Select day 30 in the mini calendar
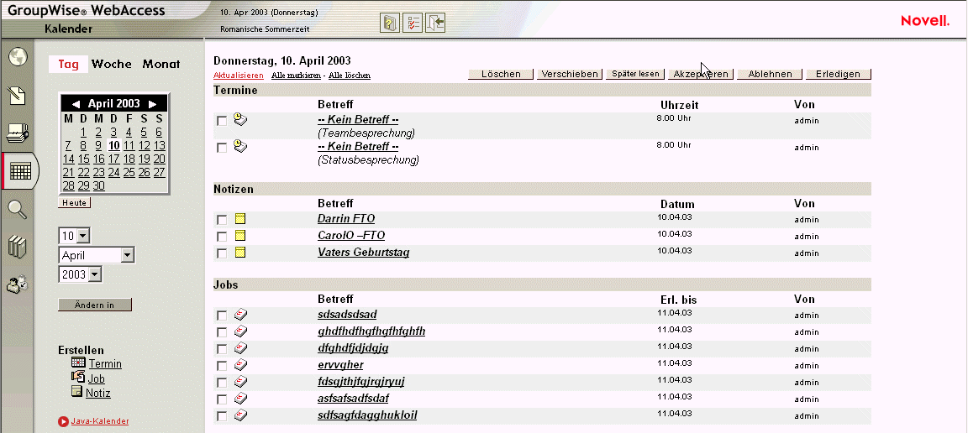The image size is (968, 433). [x=99, y=186]
